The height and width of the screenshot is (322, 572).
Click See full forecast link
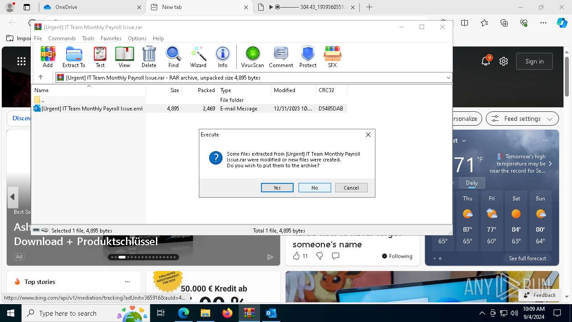tap(527, 258)
